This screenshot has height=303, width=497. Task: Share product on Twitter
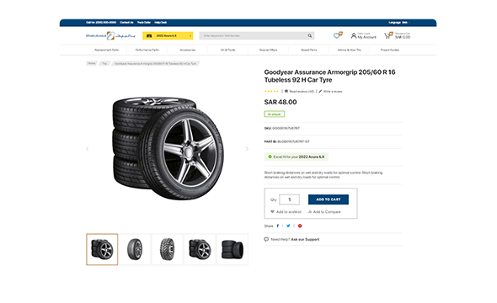tap(288, 226)
